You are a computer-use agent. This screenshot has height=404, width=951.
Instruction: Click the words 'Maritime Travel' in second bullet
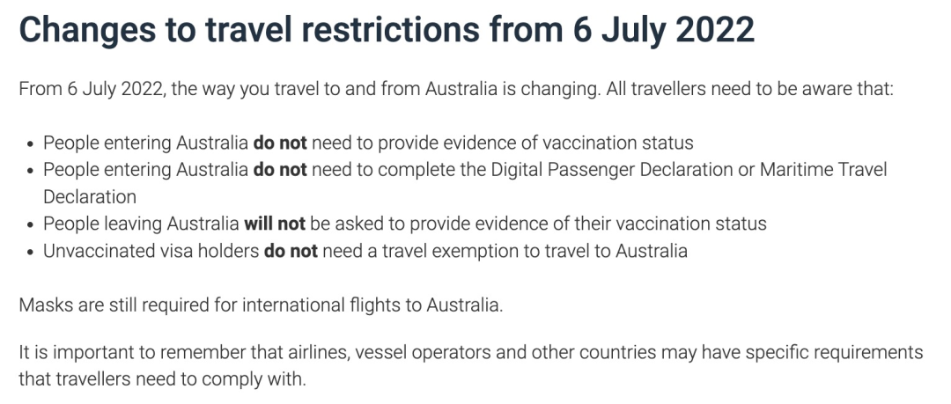tap(823, 170)
